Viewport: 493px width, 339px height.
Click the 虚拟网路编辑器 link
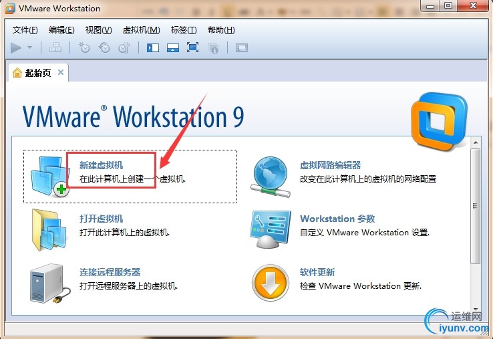click(331, 165)
